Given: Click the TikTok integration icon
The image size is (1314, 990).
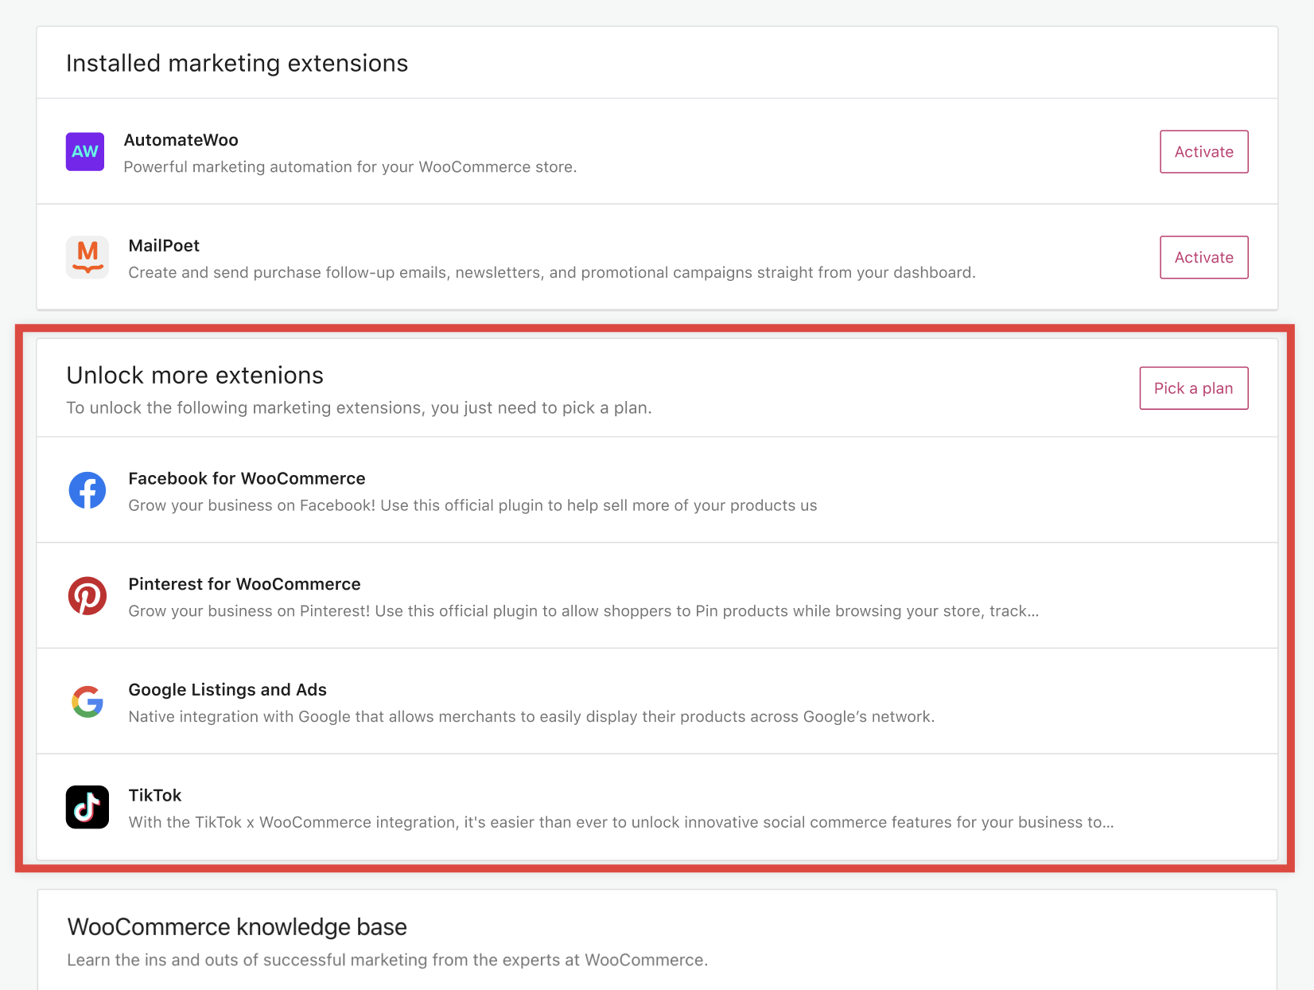Looking at the screenshot, I should (x=87, y=807).
